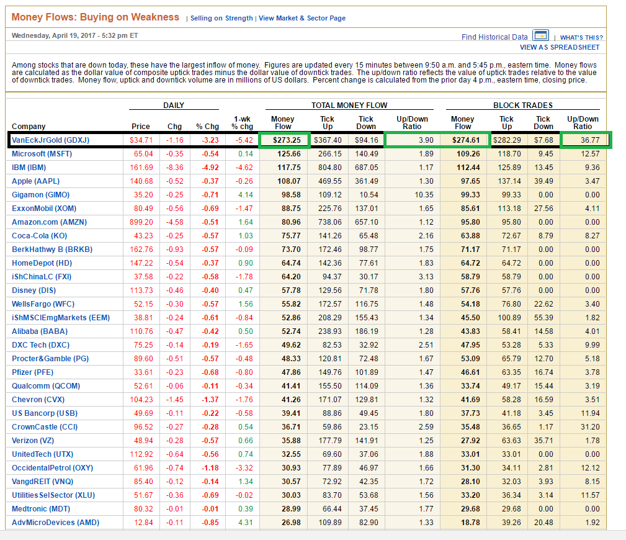This screenshot has height=540, width=626.
Task: Select the Verizon (VZ) link
Action: 33,441
